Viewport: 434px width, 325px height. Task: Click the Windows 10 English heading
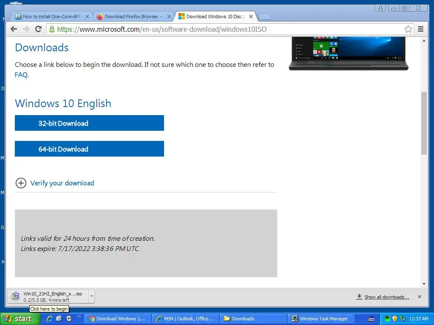pos(63,103)
